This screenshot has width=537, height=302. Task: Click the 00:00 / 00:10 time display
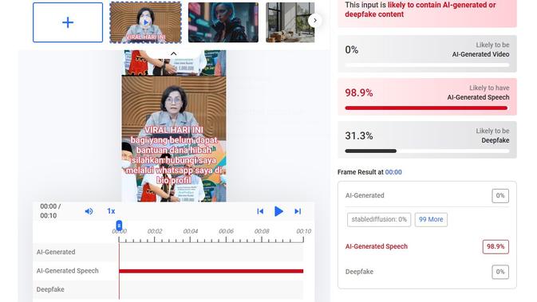pos(50,211)
